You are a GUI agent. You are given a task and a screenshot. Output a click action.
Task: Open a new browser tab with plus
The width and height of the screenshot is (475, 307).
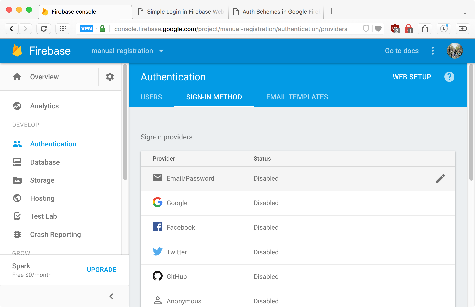click(x=331, y=11)
